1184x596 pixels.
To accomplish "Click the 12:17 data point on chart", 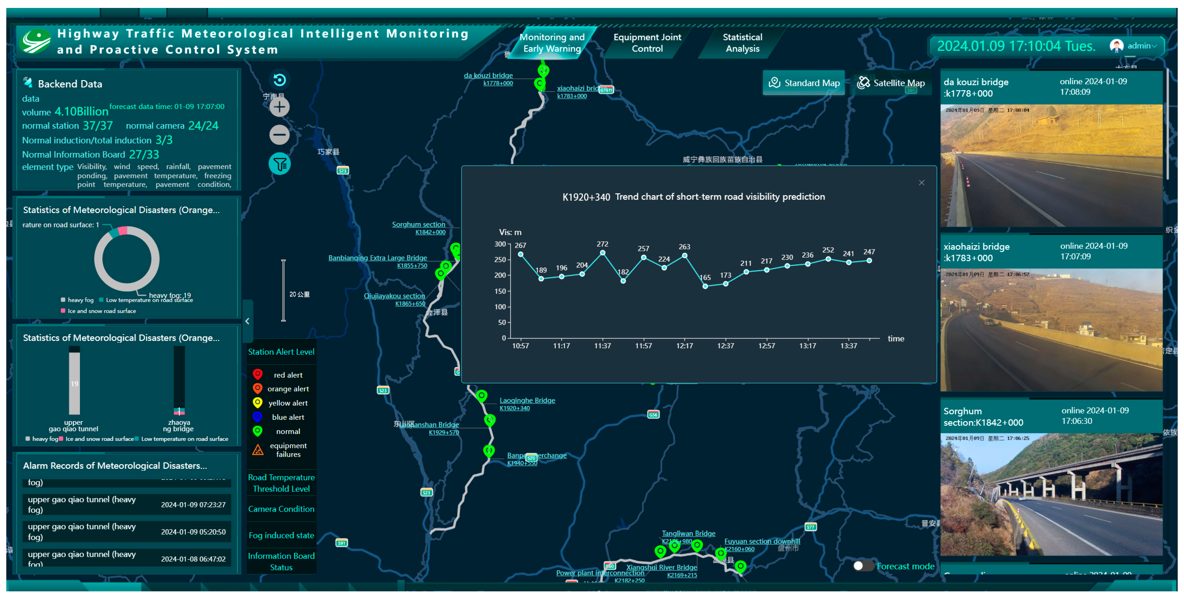I will 684,256.
